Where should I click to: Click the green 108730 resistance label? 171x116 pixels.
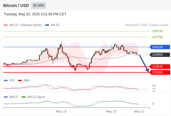pyautogui.click(x=157, y=31)
